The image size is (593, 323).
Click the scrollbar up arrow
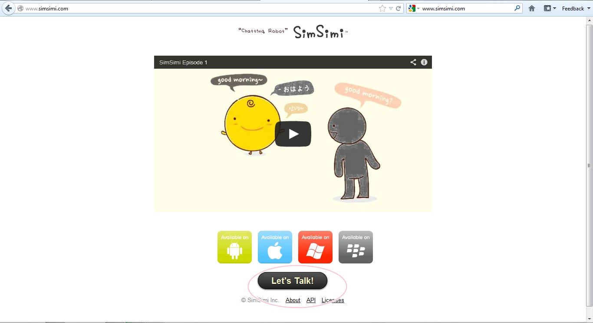[x=589, y=20]
